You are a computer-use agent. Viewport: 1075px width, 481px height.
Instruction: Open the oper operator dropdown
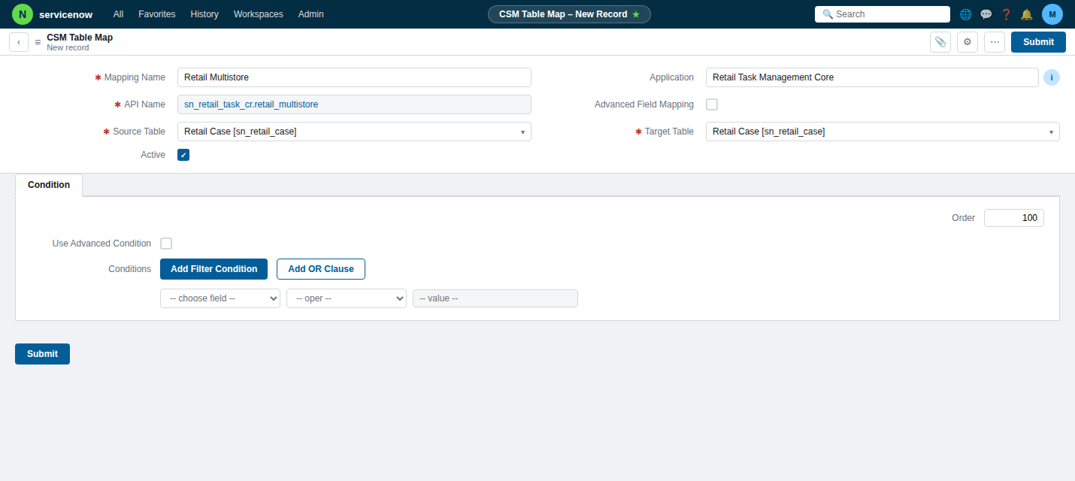pyautogui.click(x=347, y=298)
